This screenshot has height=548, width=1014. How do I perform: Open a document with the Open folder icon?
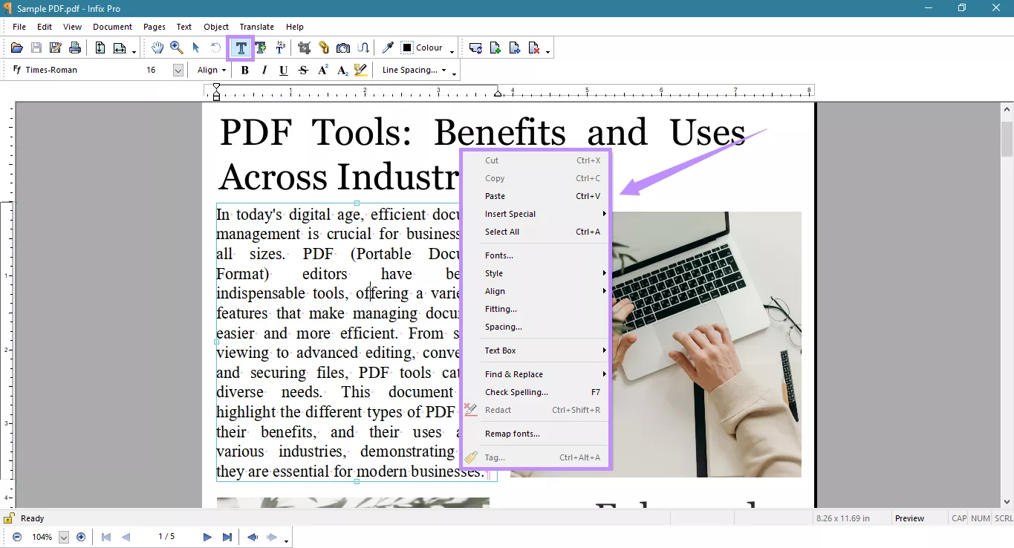16,48
